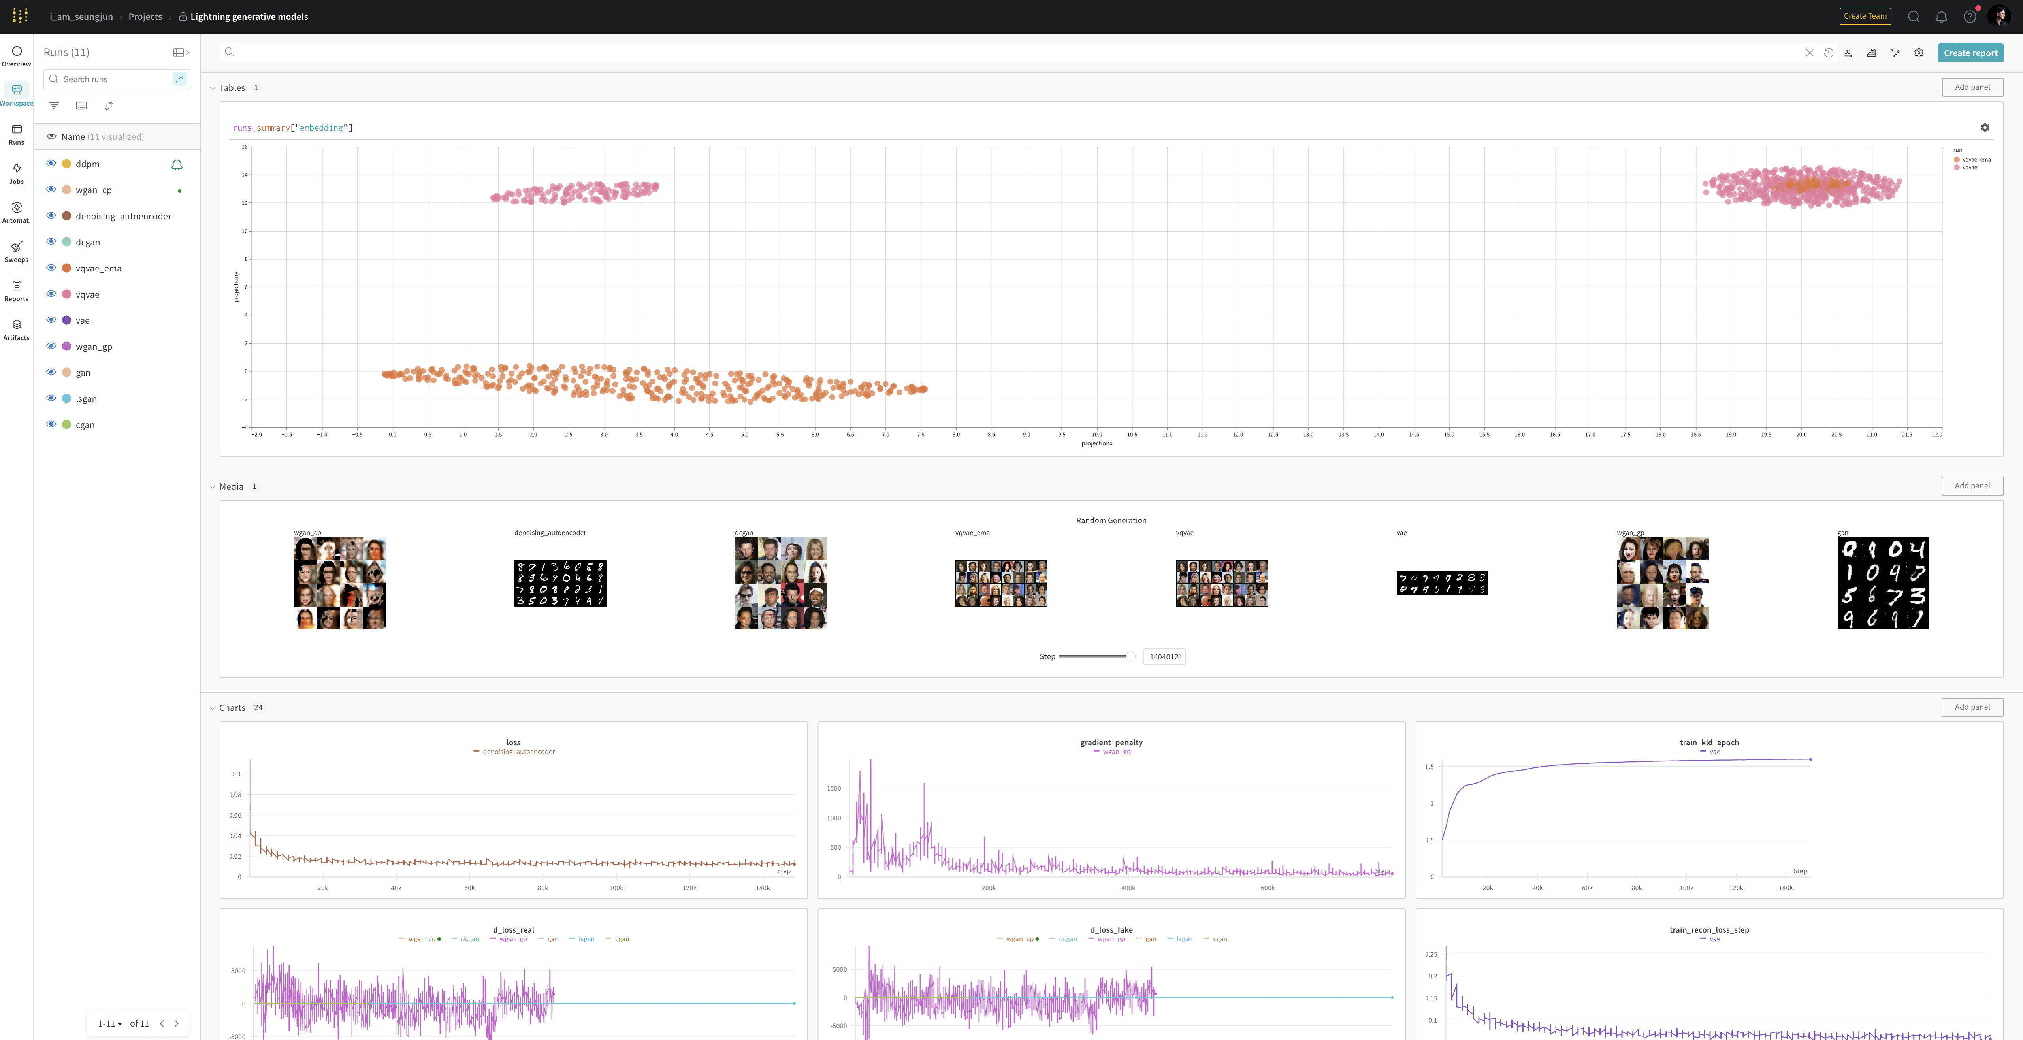
Task: Open the 1-11 runs per page dropdown
Action: 110,1023
